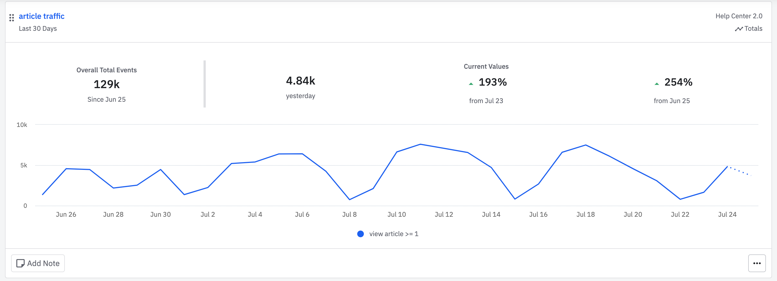Open the Last 30 Days date selector
Viewport: 777px width, 281px height.
38,28
